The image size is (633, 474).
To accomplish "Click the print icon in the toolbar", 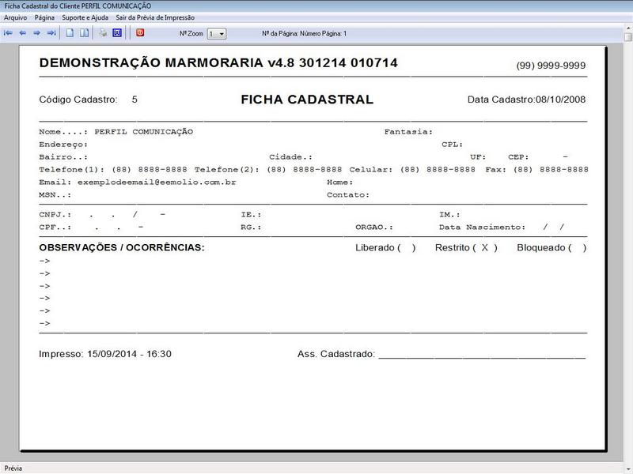I will pos(102,32).
